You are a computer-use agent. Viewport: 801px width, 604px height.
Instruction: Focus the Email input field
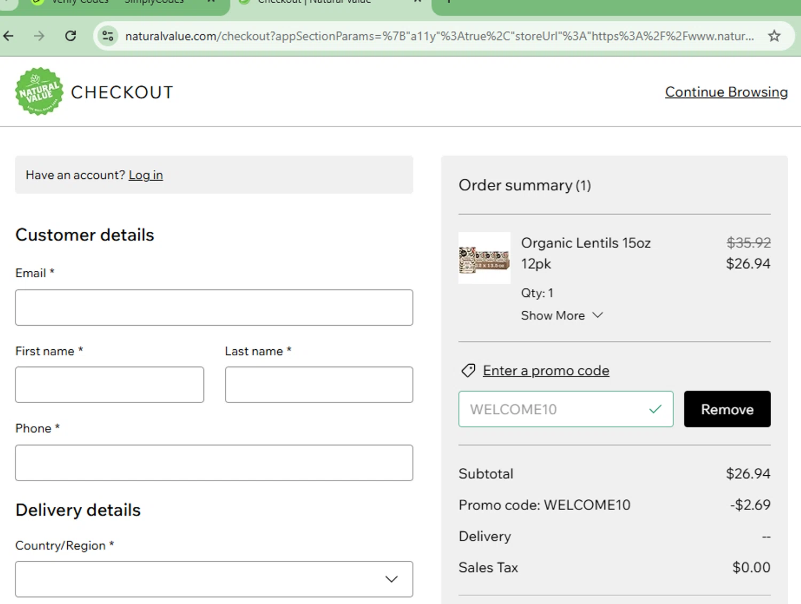(x=214, y=308)
